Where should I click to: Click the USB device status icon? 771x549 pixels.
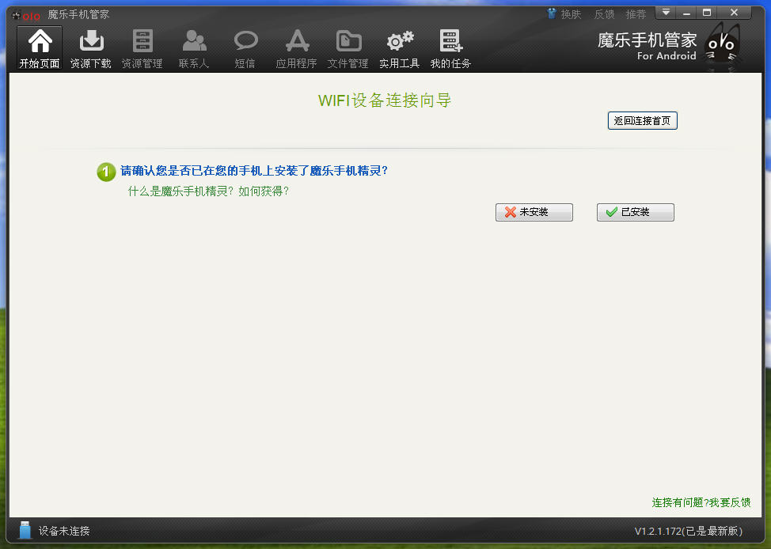25,530
